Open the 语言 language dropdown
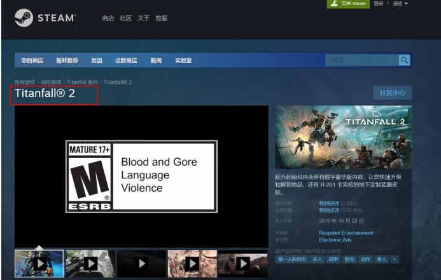The image size is (441, 280). (400, 3)
